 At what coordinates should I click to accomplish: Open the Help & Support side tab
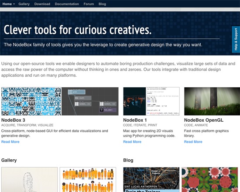point(236,39)
